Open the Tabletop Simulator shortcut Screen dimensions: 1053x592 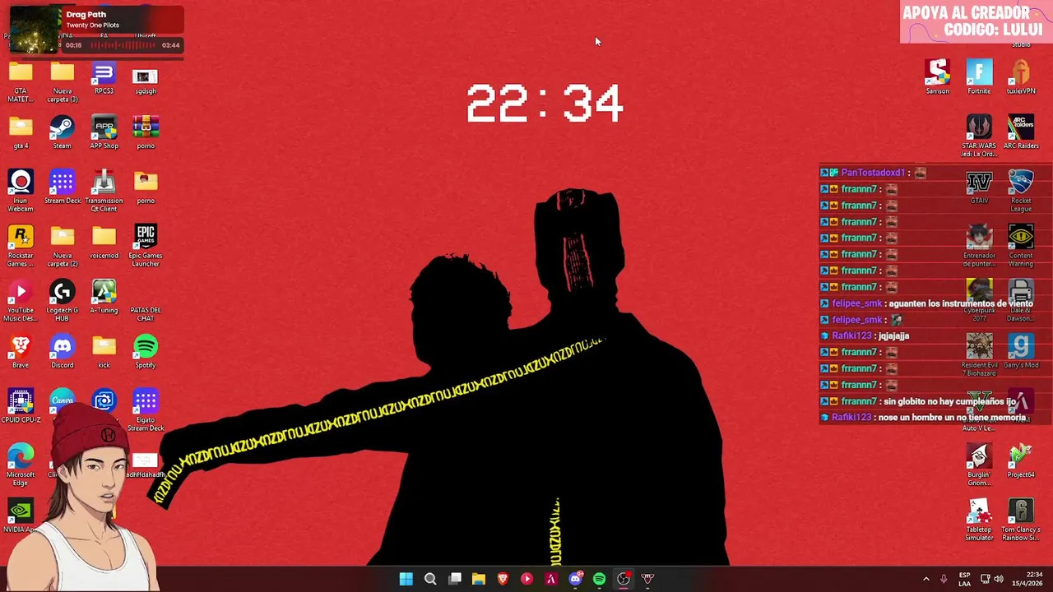coord(979,520)
